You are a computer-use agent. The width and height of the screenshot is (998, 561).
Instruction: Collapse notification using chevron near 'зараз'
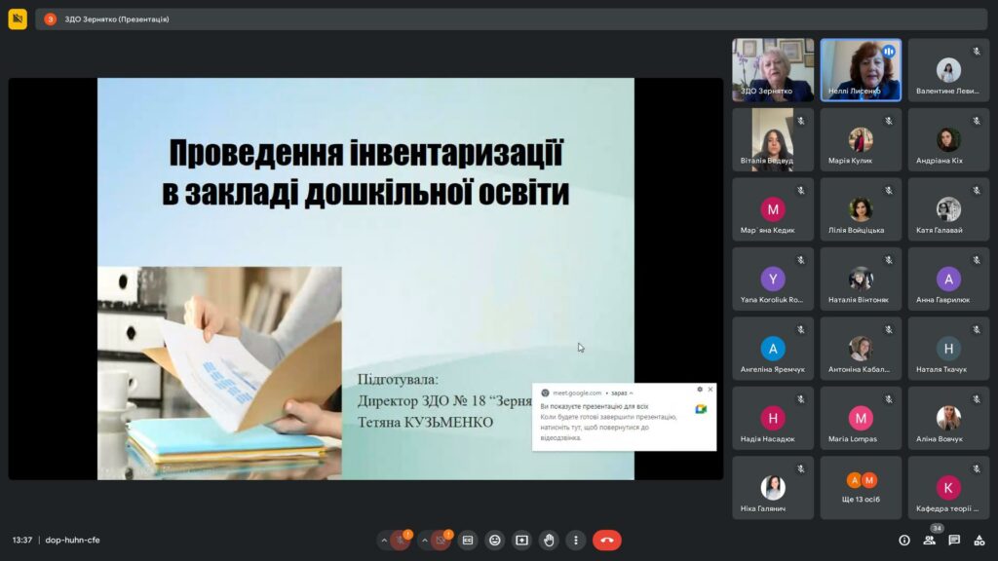tap(631, 393)
